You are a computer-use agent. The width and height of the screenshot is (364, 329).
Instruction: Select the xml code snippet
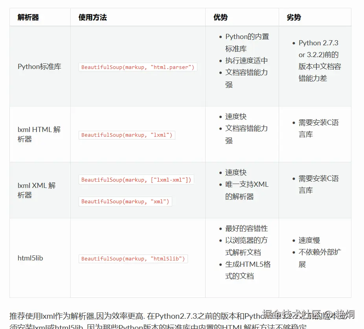point(125,201)
